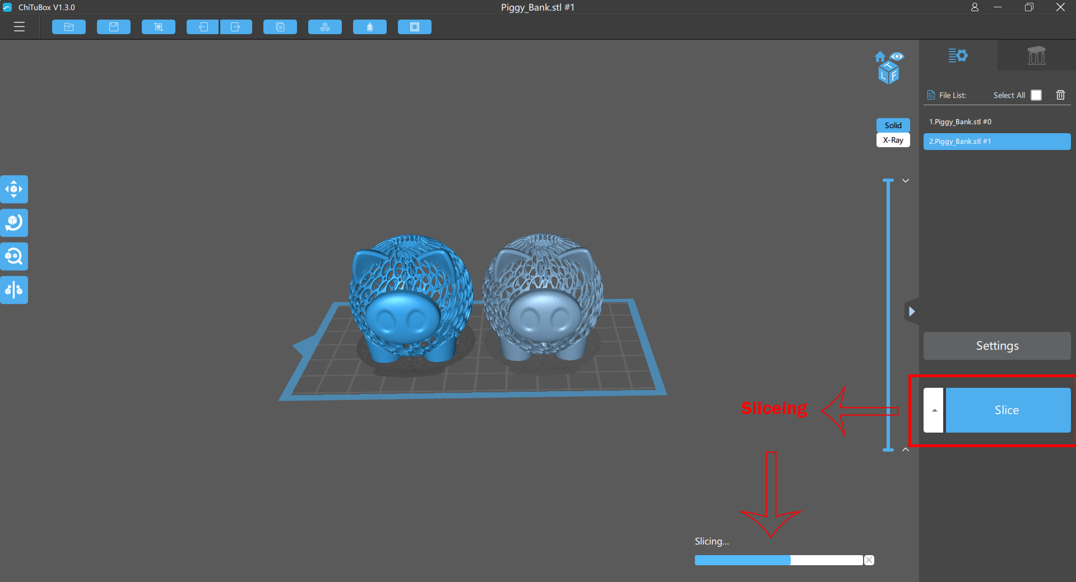The width and height of the screenshot is (1076, 582).
Task: Open the Settings button
Action: pos(997,346)
